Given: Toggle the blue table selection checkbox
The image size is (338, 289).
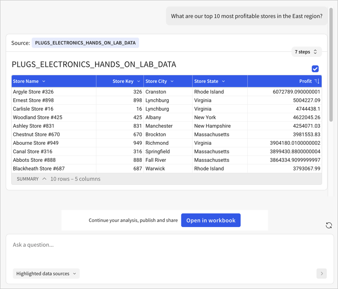Looking at the screenshot, I should (315, 69).
